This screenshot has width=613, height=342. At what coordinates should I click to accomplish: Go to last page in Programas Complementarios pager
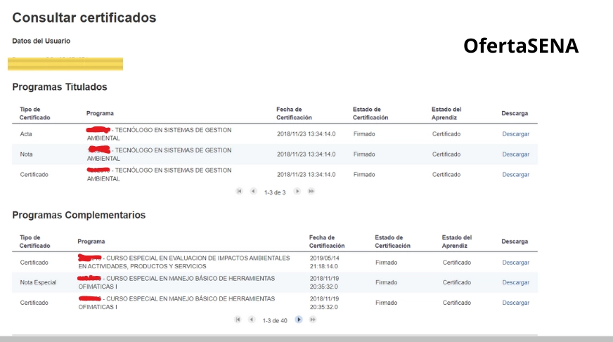[x=313, y=320]
